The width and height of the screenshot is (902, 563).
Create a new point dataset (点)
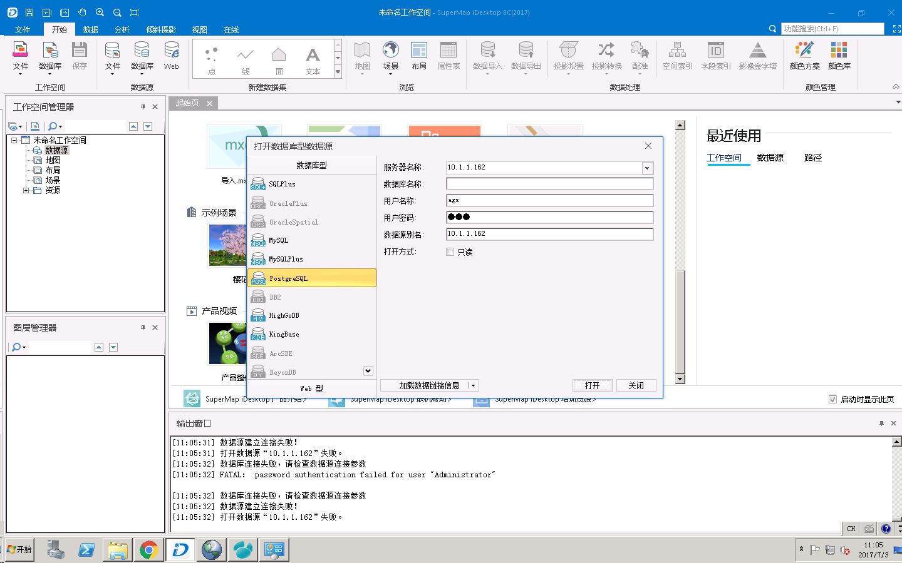point(212,61)
